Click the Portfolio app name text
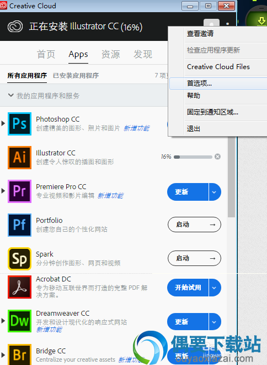This screenshot has height=365, width=267. (x=49, y=220)
